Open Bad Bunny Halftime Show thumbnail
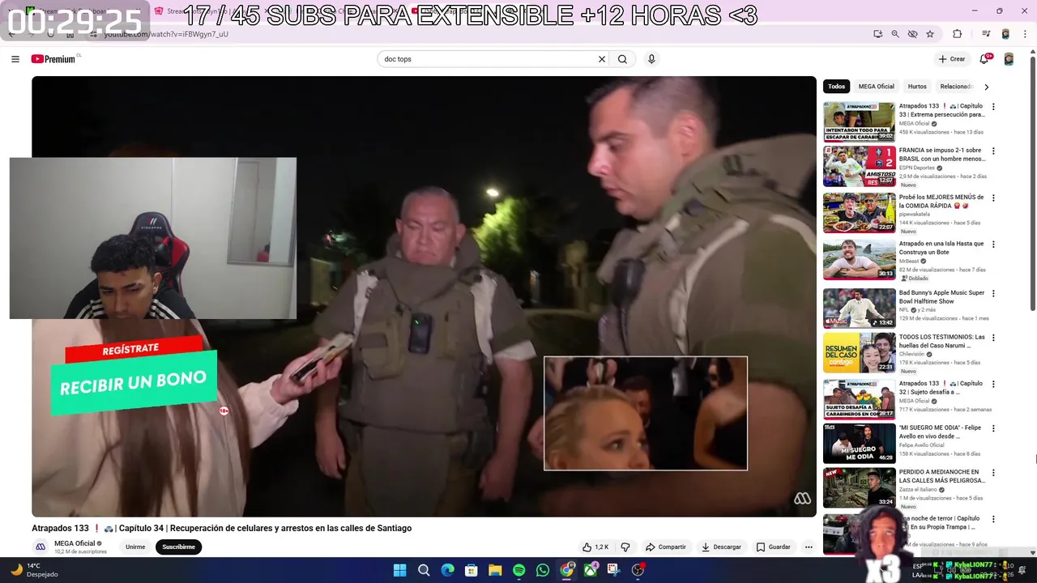The image size is (1037, 583). point(859,309)
